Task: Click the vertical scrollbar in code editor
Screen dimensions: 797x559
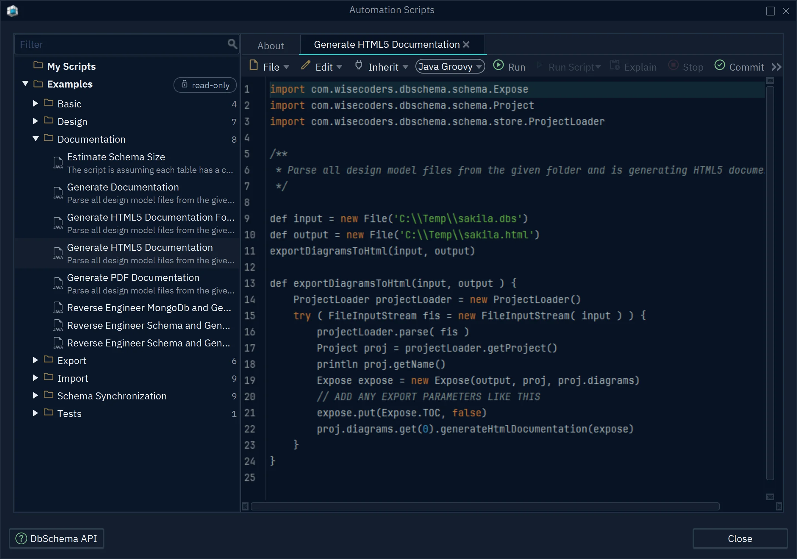Action: [770, 283]
